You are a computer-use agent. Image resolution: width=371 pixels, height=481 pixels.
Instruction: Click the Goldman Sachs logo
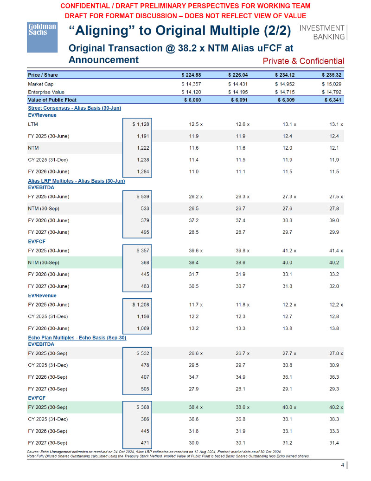point(42,38)
